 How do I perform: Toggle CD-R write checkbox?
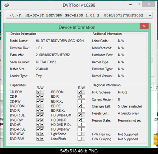pyautogui.click(x=42, y=97)
